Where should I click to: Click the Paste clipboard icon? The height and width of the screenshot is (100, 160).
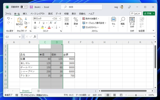click(20, 20)
